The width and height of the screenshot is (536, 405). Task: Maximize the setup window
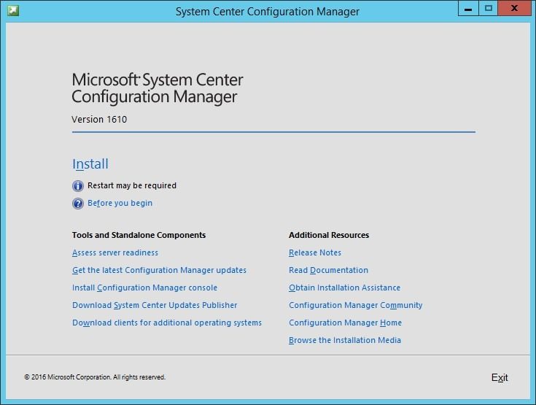(488, 9)
